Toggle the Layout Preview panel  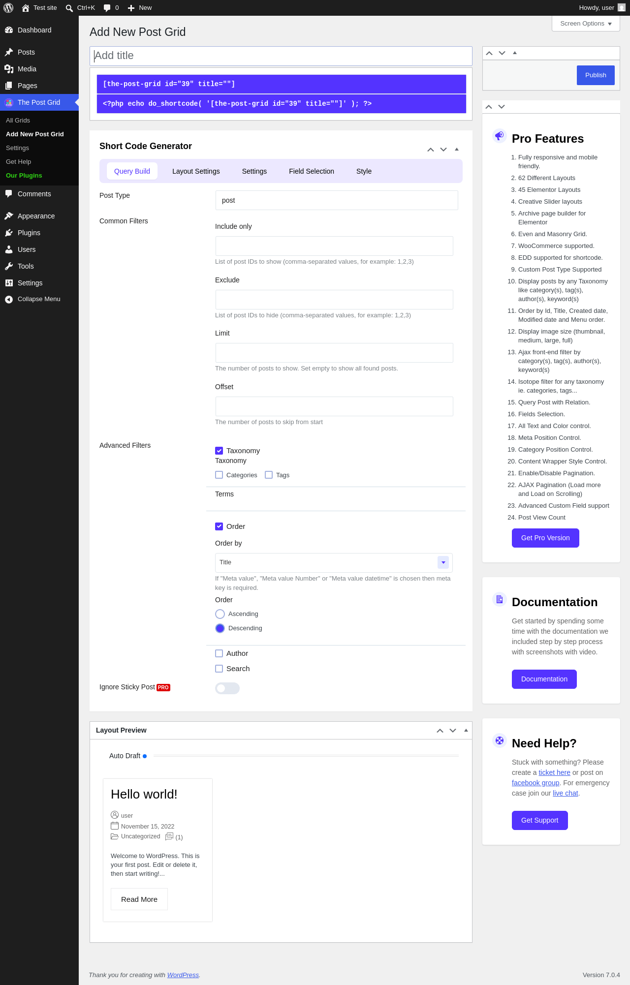pos(466,730)
